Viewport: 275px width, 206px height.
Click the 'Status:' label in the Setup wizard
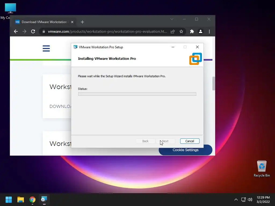(83, 89)
